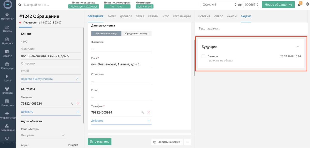This screenshot has height=148, width=310.
Task: Open the Офис №1 office dropdown
Action: pyautogui.click(x=219, y=5)
